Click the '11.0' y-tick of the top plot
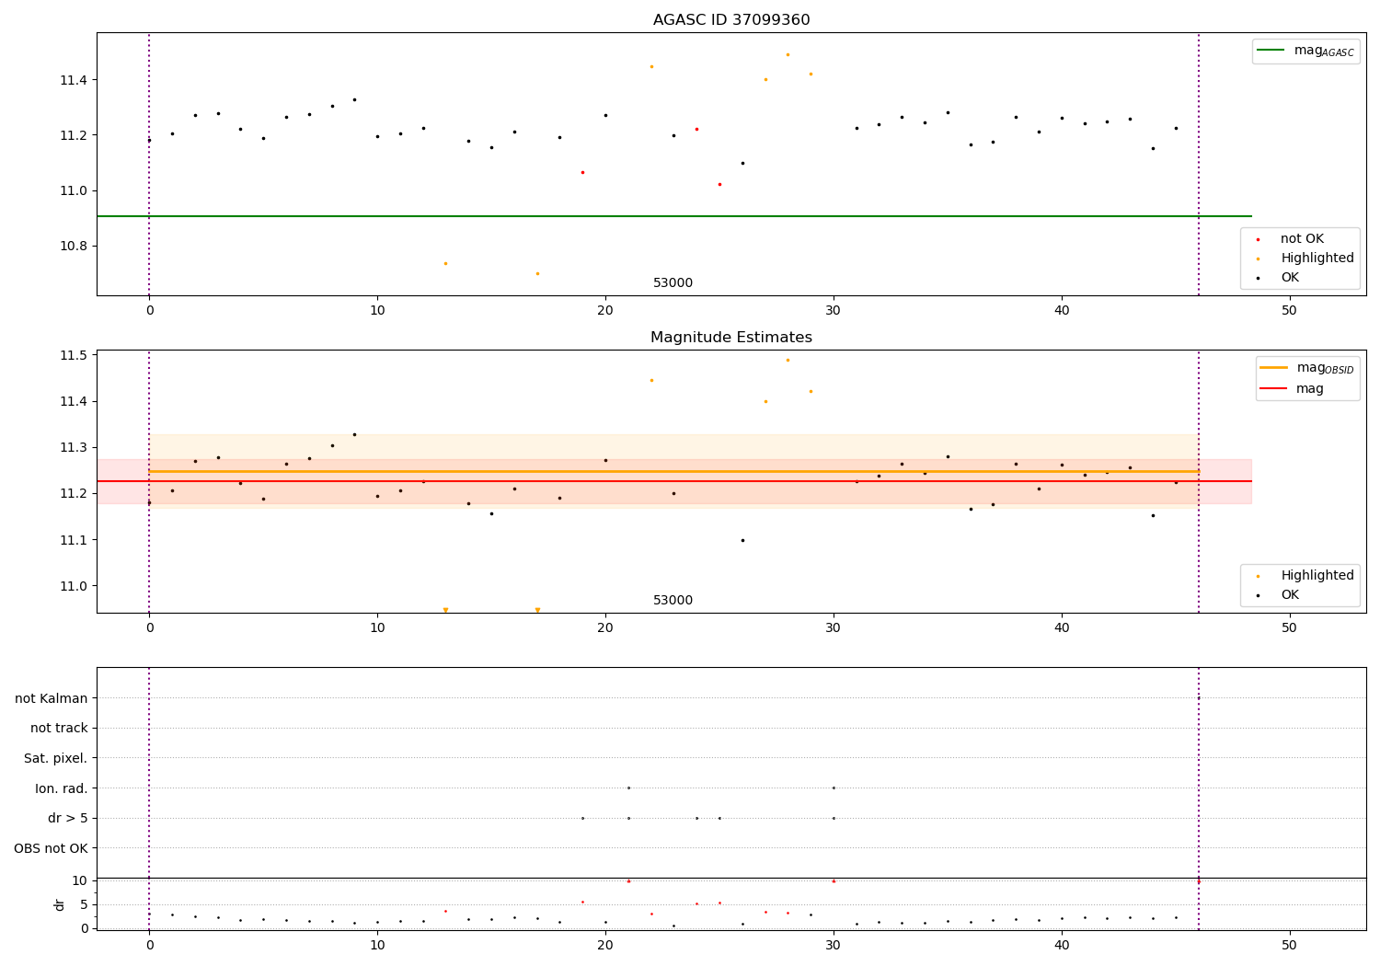This screenshot has width=1380, height=966. [74, 190]
